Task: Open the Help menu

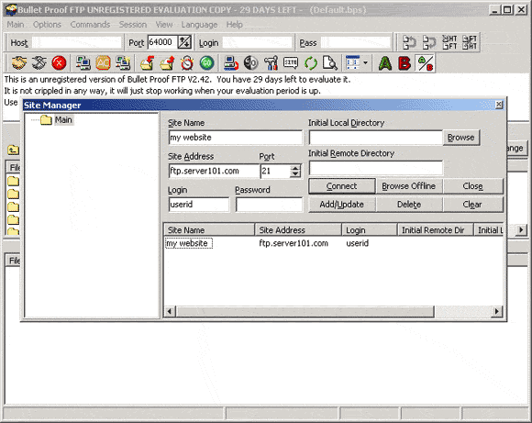Action: pyautogui.click(x=235, y=25)
